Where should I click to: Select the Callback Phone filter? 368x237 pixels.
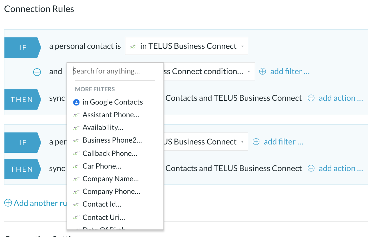pos(110,153)
